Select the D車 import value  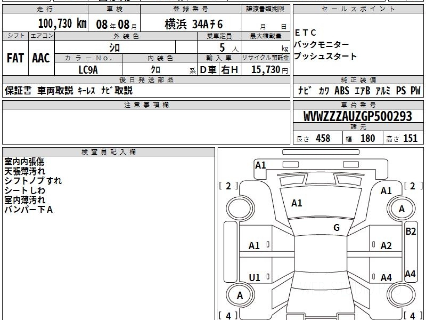pyautogui.click(x=208, y=70)
